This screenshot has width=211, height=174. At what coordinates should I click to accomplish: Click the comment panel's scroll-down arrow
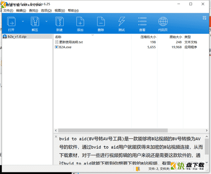(206, 162)
